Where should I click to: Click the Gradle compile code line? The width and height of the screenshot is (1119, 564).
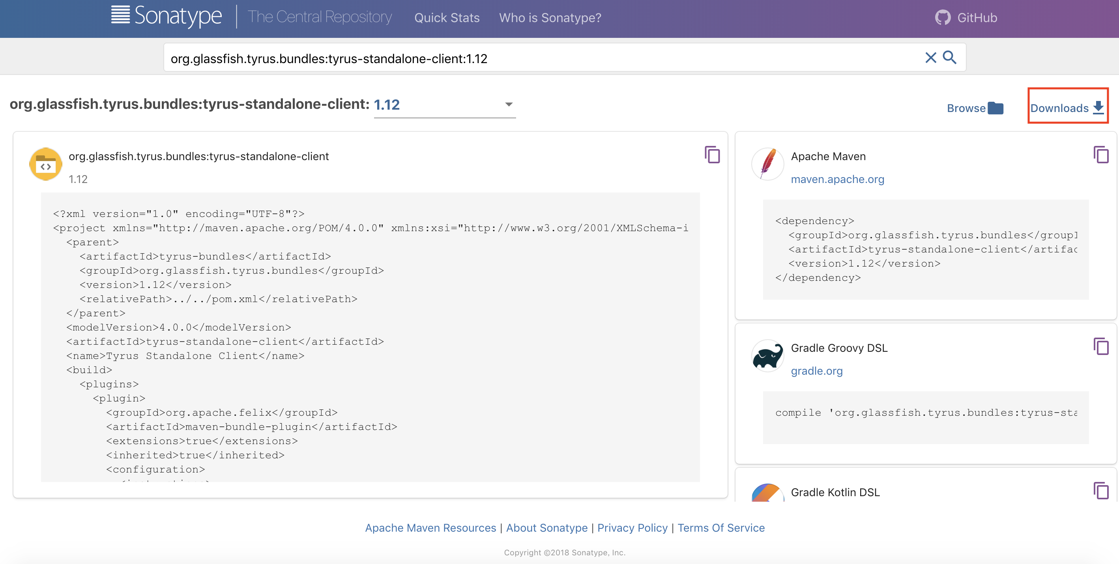tap(926, 413)
